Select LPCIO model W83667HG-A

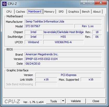[x=63, y=42]
